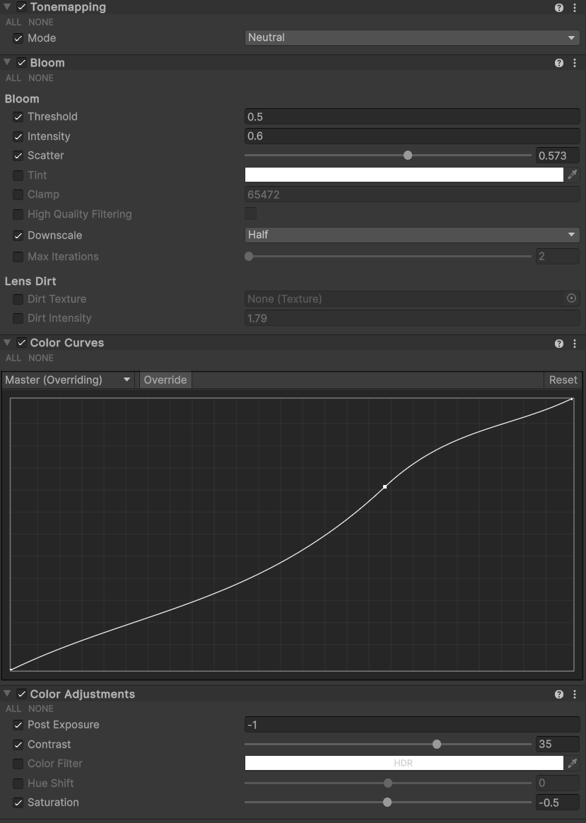
Task: Toggle the curve Override button
Action: pyautogui.click(x=165, y=380)
